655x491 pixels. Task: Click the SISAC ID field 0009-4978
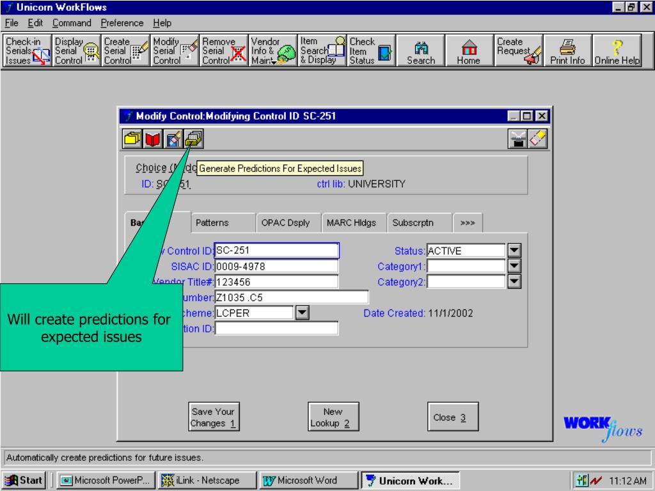click(x=276, y=266)
